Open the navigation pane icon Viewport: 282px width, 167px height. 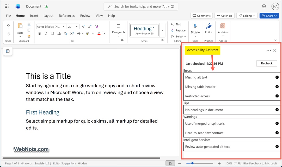tap(8, 51)
